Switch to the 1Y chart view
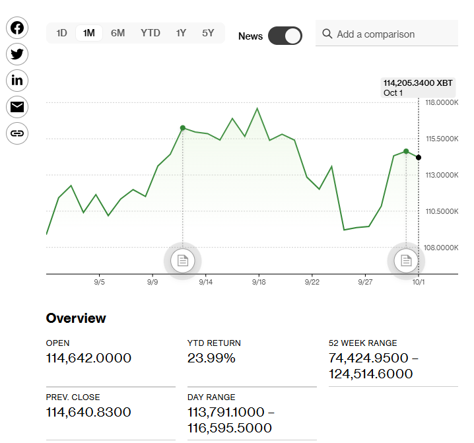474x443 pixels. (181, 33)
